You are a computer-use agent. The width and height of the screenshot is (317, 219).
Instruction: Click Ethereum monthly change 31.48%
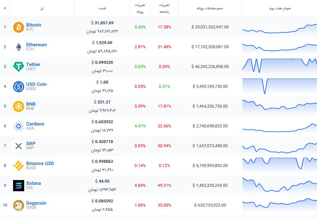pos(164,47)
